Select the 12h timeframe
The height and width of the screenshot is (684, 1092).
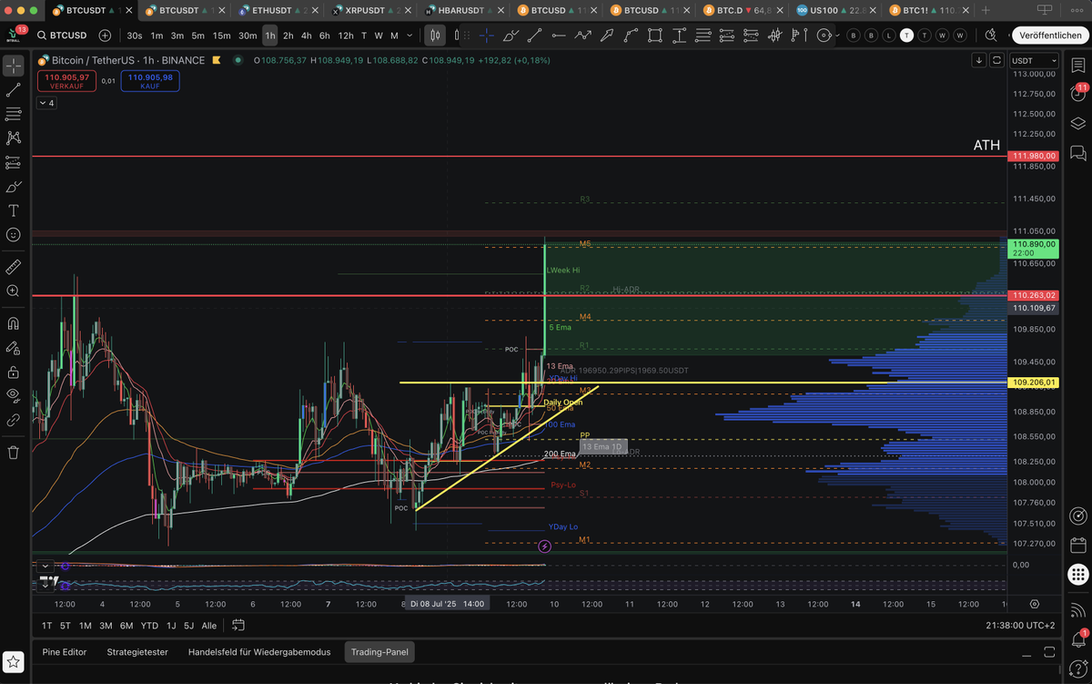pyautogui.click(x=346, y=36)
